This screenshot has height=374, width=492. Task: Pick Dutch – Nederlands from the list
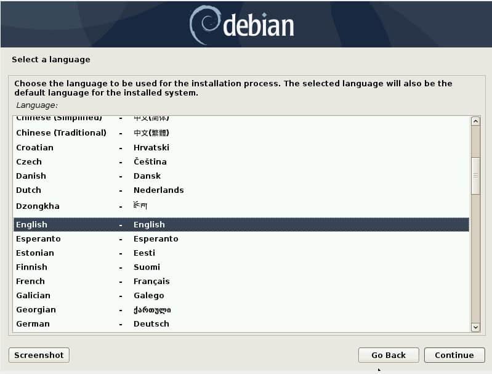240,190
